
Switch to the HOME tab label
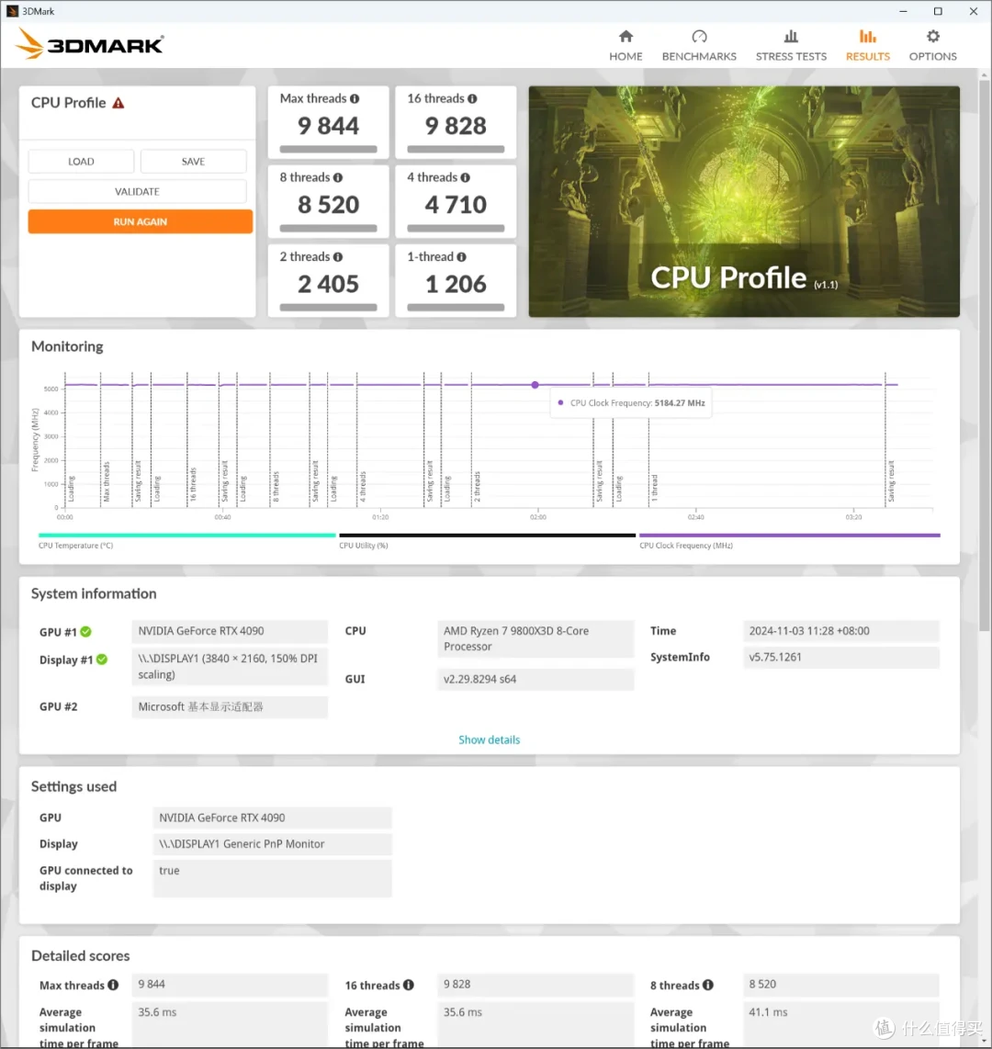point(626,56)
